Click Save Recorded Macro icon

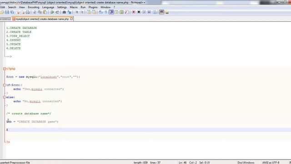pyautogui.click(x=155, y=12)
